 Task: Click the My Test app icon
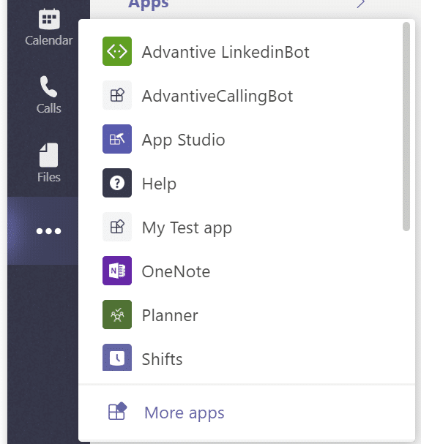tap(117, 227)
